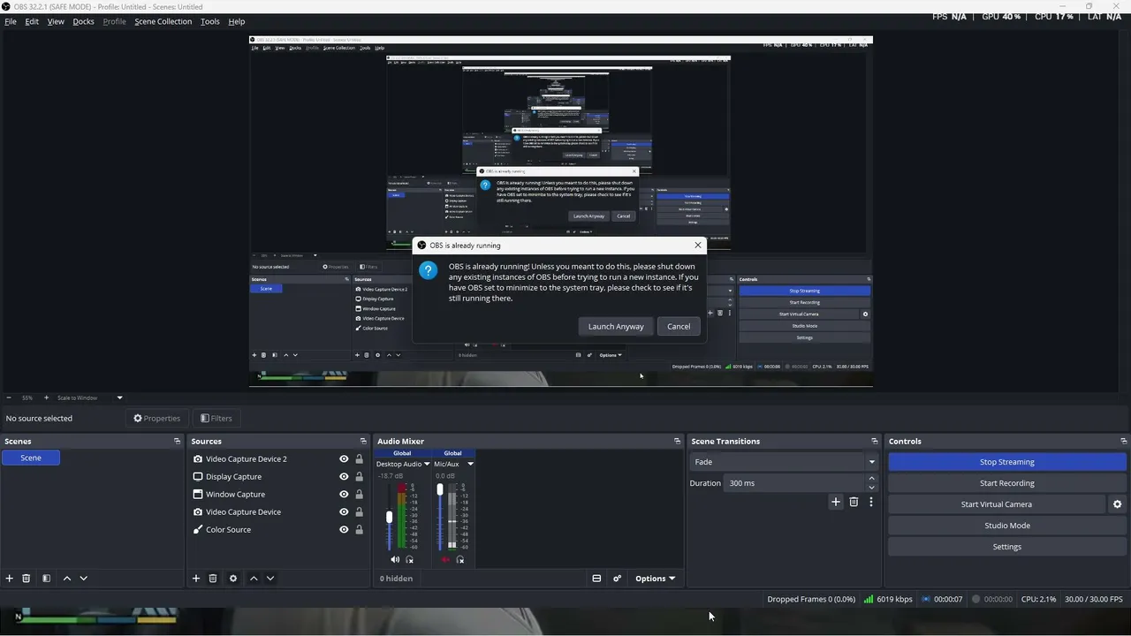Switch Audio Mixer layout with the layout icon
Screen dimensions: 1131x636
596,579
